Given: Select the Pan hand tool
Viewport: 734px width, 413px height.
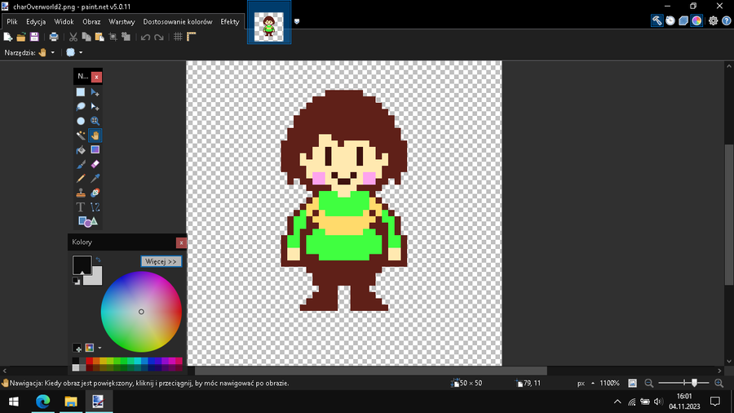Looking at the screenshot, I should [x=95, y=135].
